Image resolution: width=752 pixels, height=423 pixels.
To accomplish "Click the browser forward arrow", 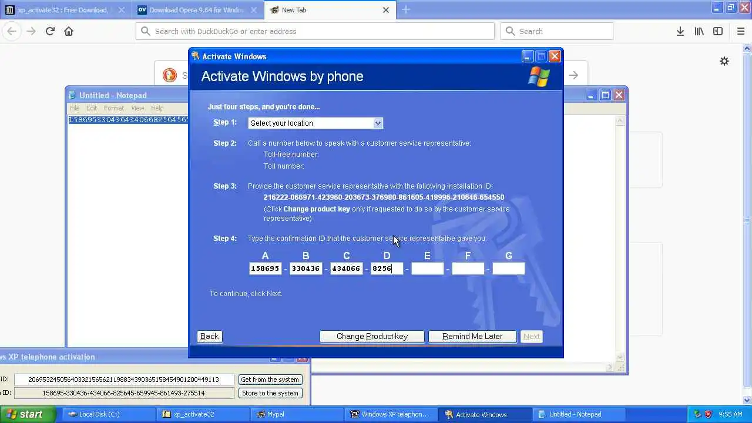I will point(31,31).
